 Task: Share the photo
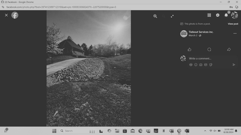pos(229,50)
